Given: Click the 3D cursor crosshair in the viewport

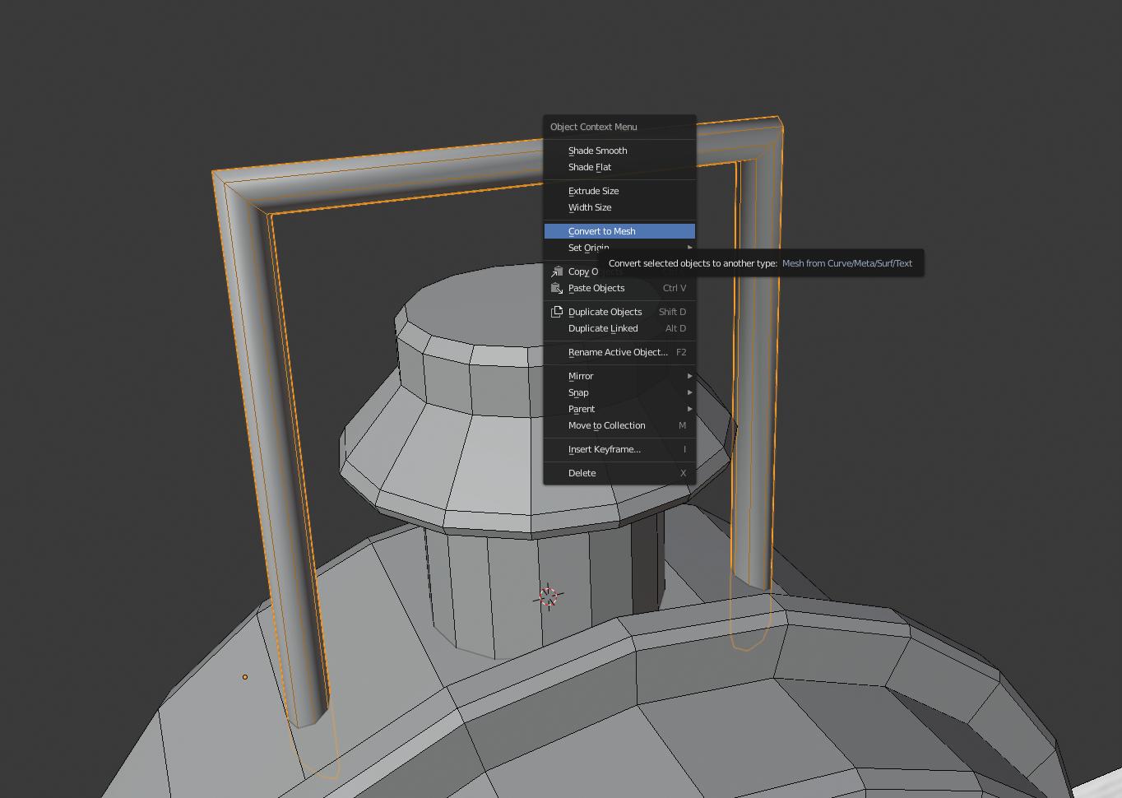Looking at the screenshot, I should click(x=549, y=596).
